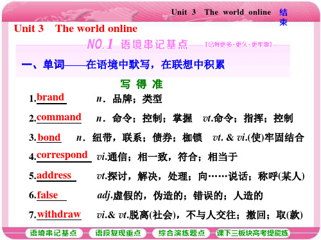Select the word 'brand'
Viewport: 321px width, 240px height.
point(51,97)
